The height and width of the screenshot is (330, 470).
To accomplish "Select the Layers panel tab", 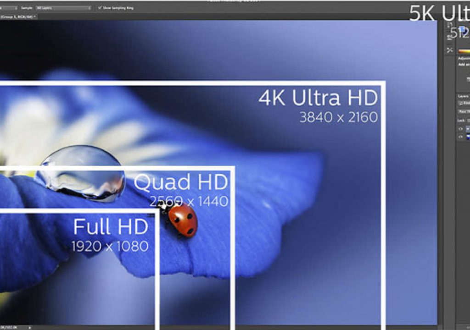I will 463,96.
